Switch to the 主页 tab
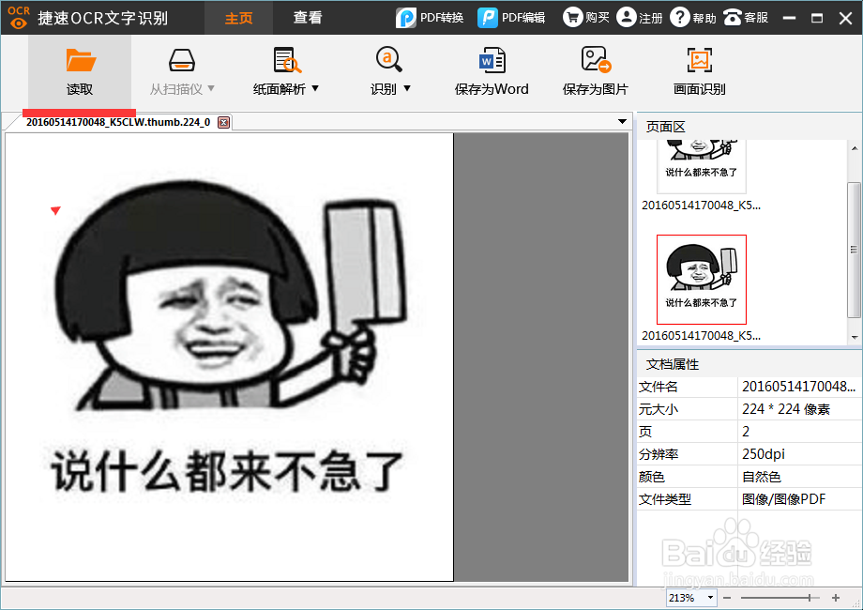863x610 pixels. [x=238, y=18]
